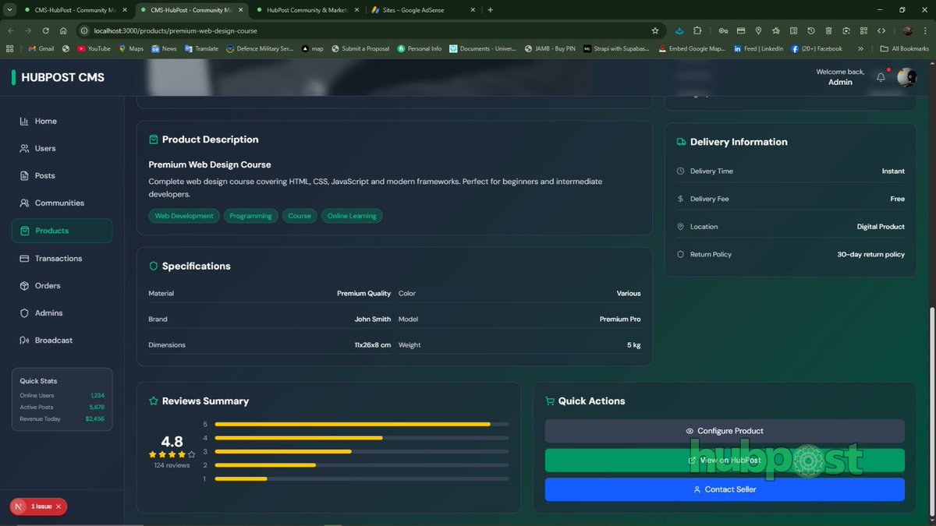The width and height of the screenshot is (936, 526).
Task: Switch to the first CMS-HubPost tab
Action: [75, 10]
